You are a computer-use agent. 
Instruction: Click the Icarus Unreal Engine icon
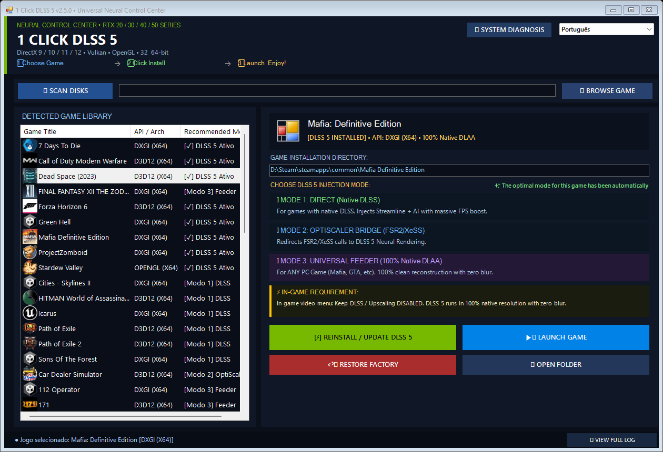point(29,313)
